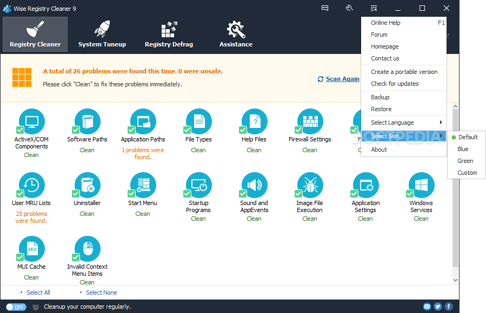Open the Image File Execution bug icon
This screenshot has width=486, height=313.
310,185
